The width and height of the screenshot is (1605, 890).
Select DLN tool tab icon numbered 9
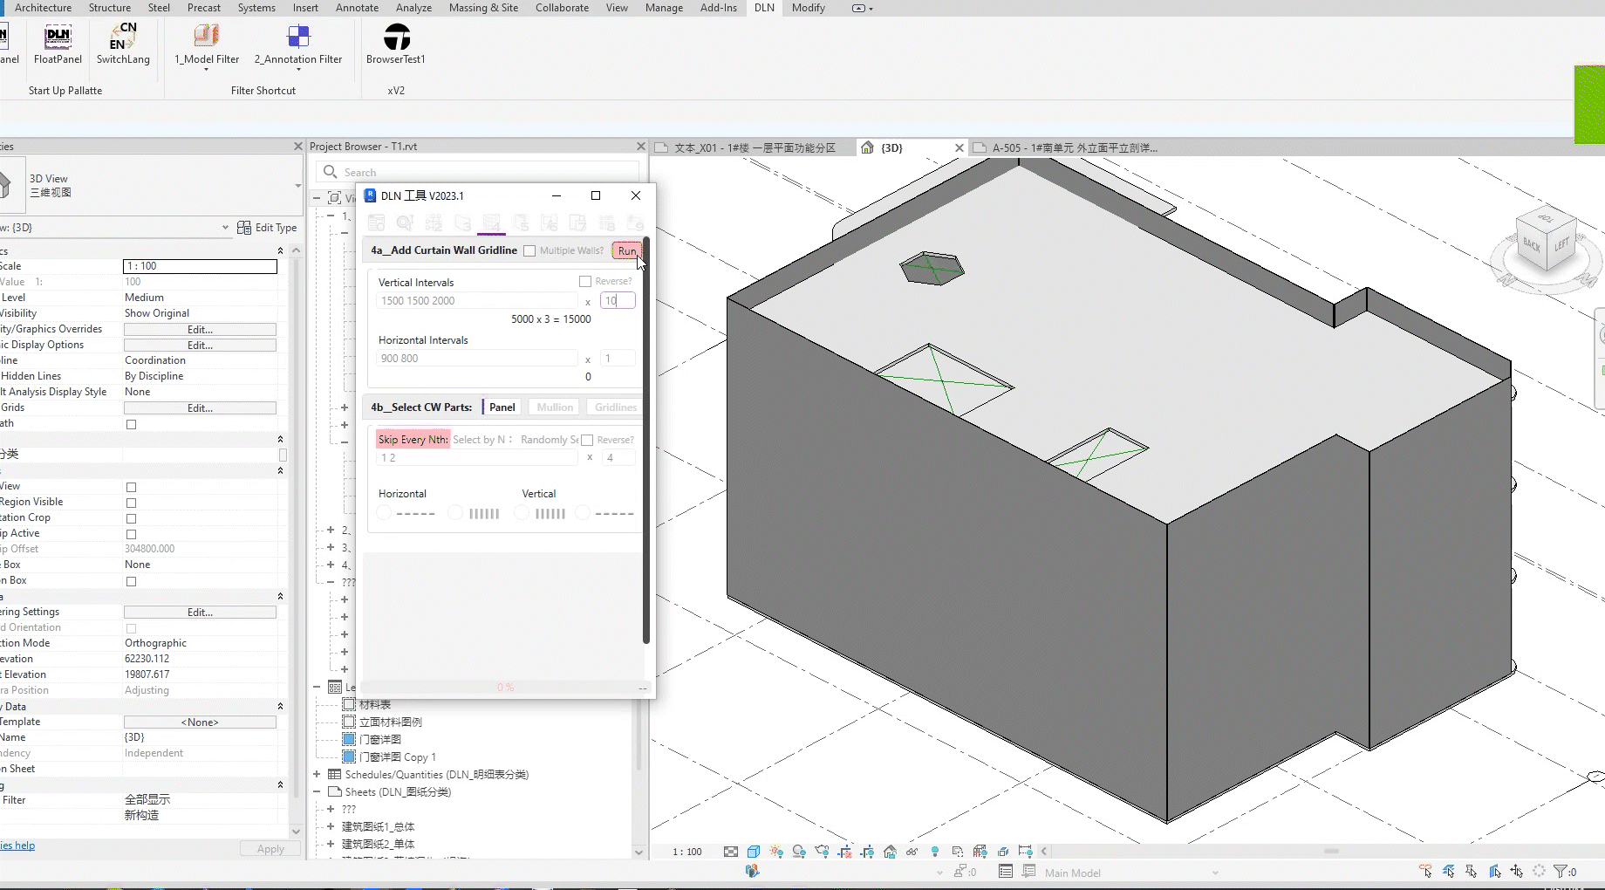tap(635, 223)
